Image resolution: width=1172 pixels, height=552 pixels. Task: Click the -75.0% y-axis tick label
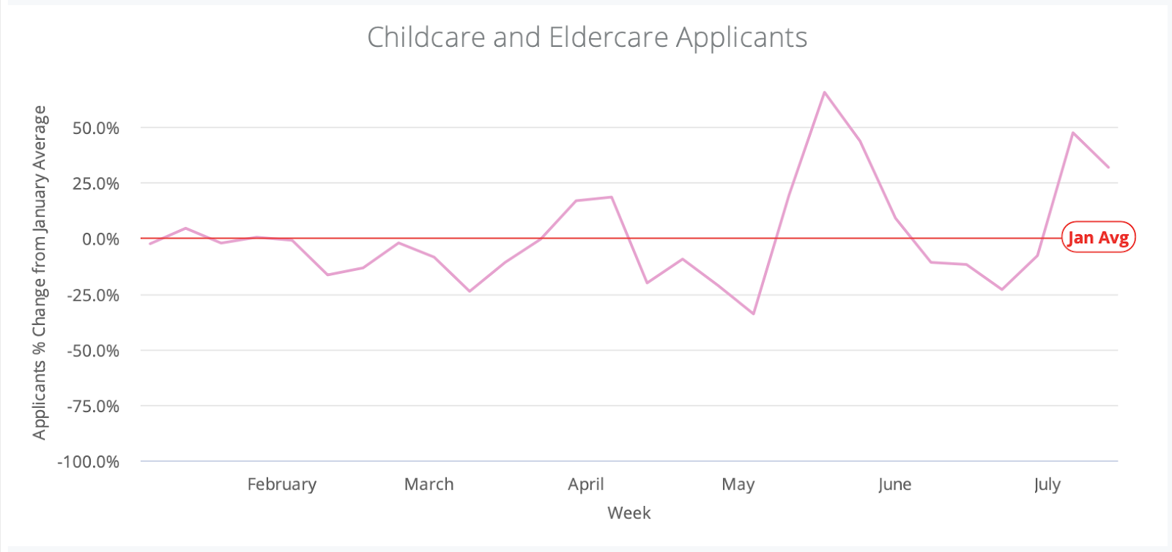click(x=93, y=406)
